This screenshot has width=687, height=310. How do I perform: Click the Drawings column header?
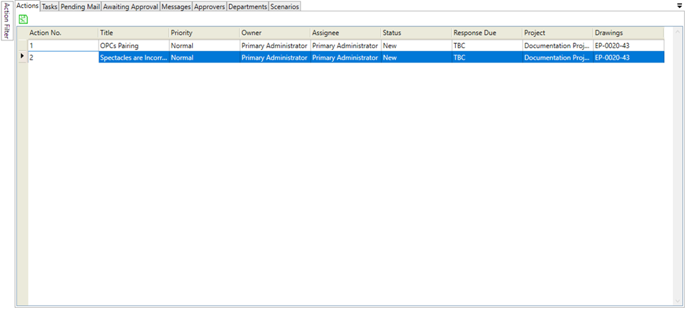[x=628, y=33]
